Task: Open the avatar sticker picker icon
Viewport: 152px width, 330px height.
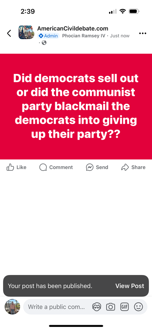Action: [x=97, y=307]
